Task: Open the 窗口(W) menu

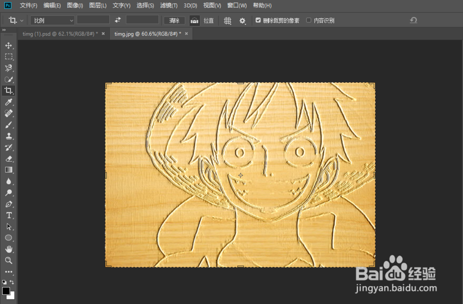Action: pos(237,6)
